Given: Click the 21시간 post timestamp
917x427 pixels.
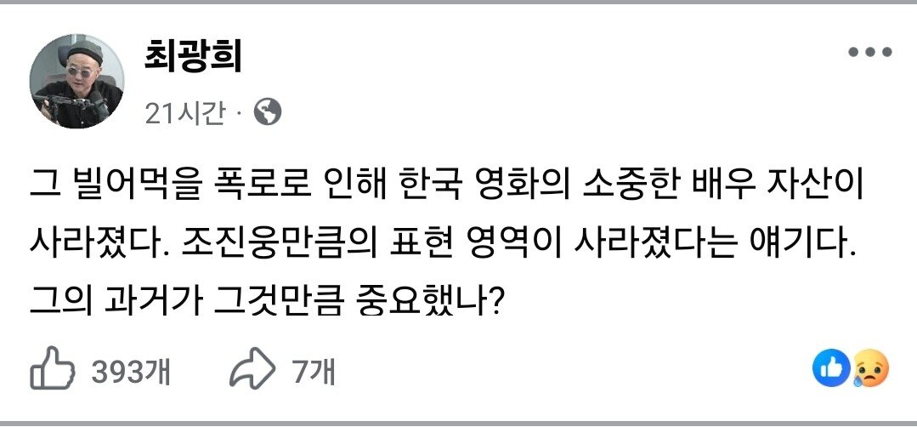Looking at the screenshot, I should pos(184,112).
